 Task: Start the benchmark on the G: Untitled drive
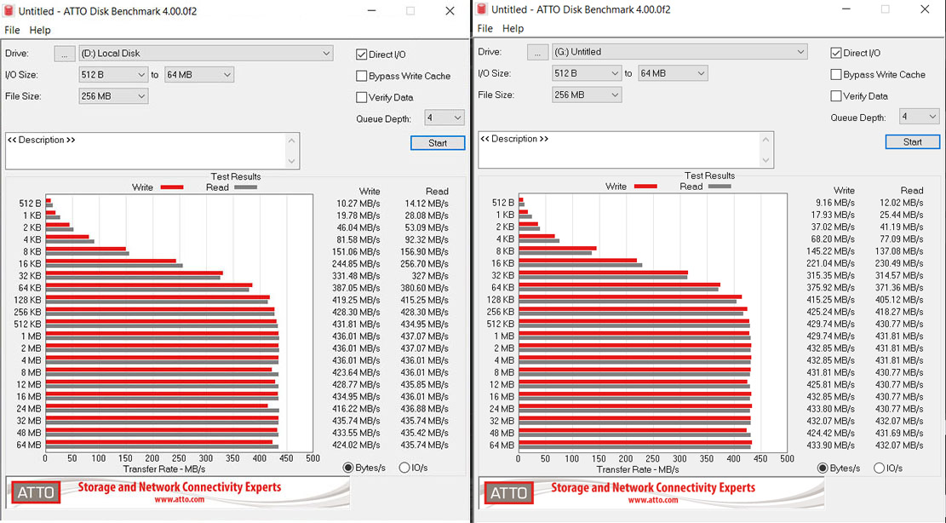(913, 141)
